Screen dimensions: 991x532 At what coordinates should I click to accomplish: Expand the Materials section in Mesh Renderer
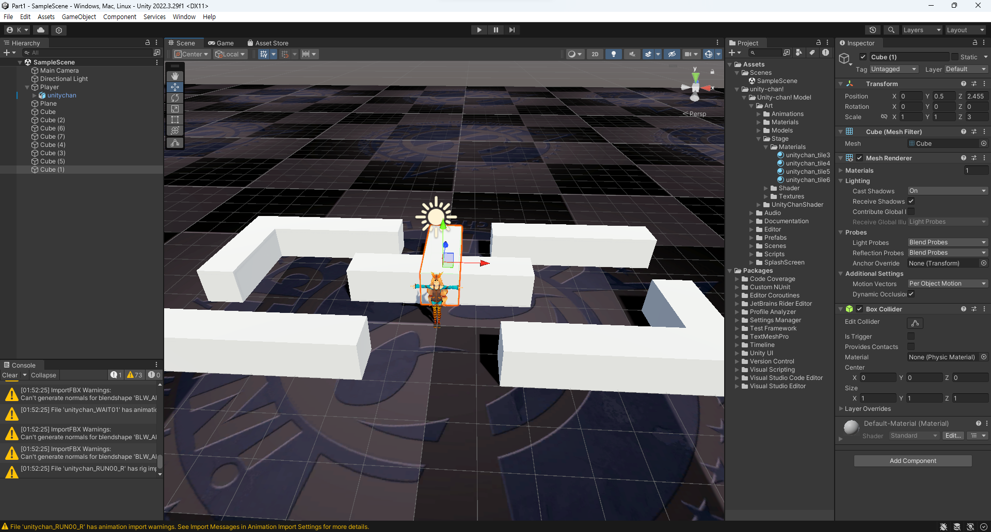(x=841, y=171)
